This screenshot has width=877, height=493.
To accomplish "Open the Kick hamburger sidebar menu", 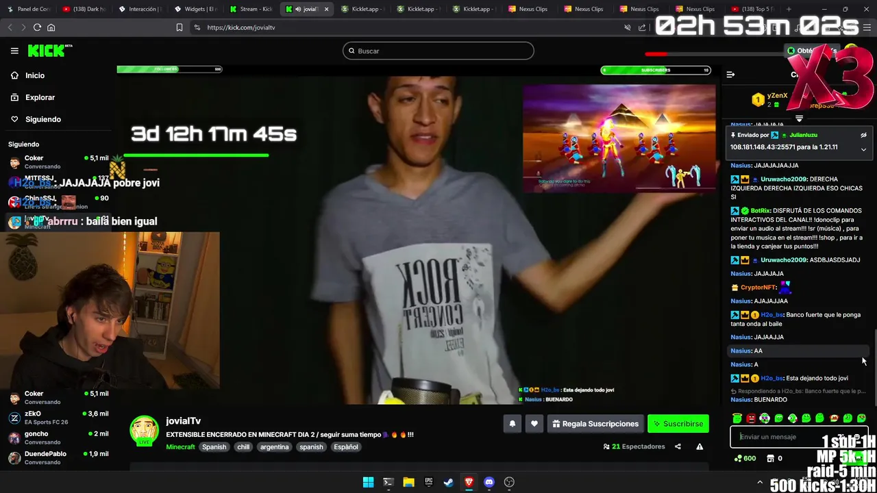I will pos(14,51).
